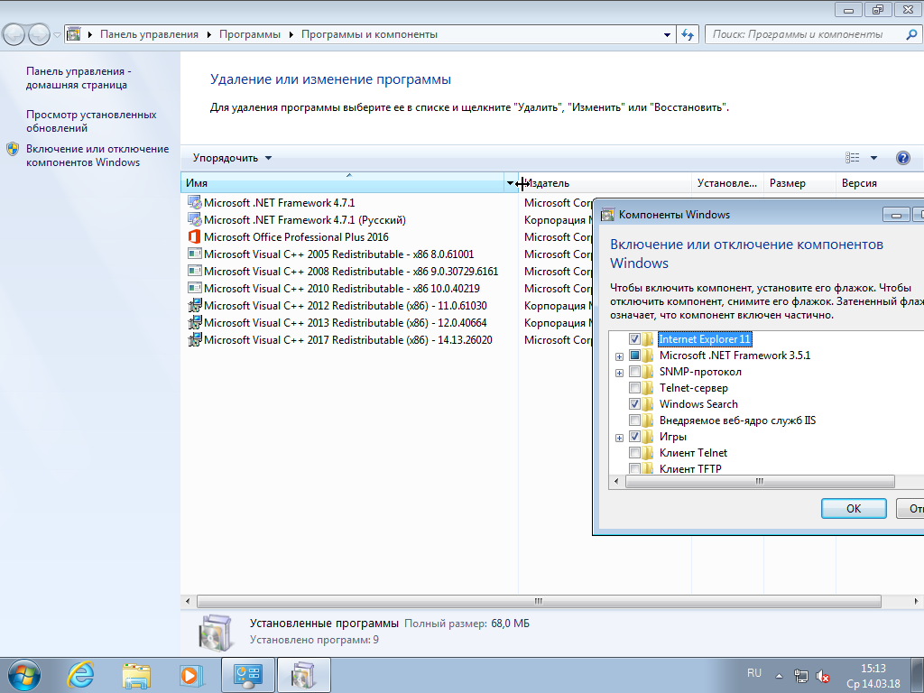The width and height of the screenshot is (924, 693).
Task: Open the recent pages dropdown arrow
Action: (57, 35)
